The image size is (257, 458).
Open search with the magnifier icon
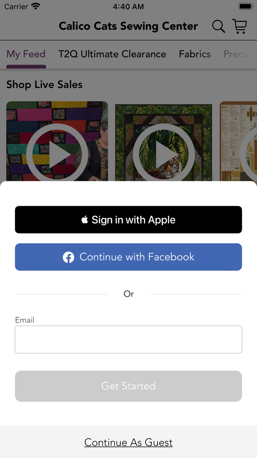coord(218,27)
